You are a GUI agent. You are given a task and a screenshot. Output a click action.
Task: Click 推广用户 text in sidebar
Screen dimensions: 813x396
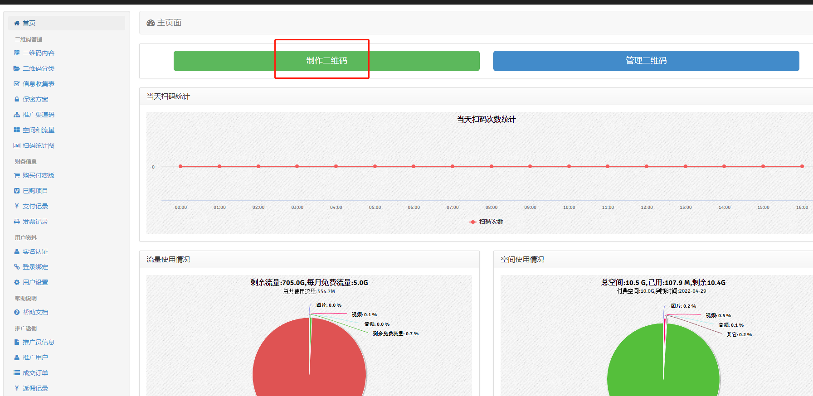point(35,357)
